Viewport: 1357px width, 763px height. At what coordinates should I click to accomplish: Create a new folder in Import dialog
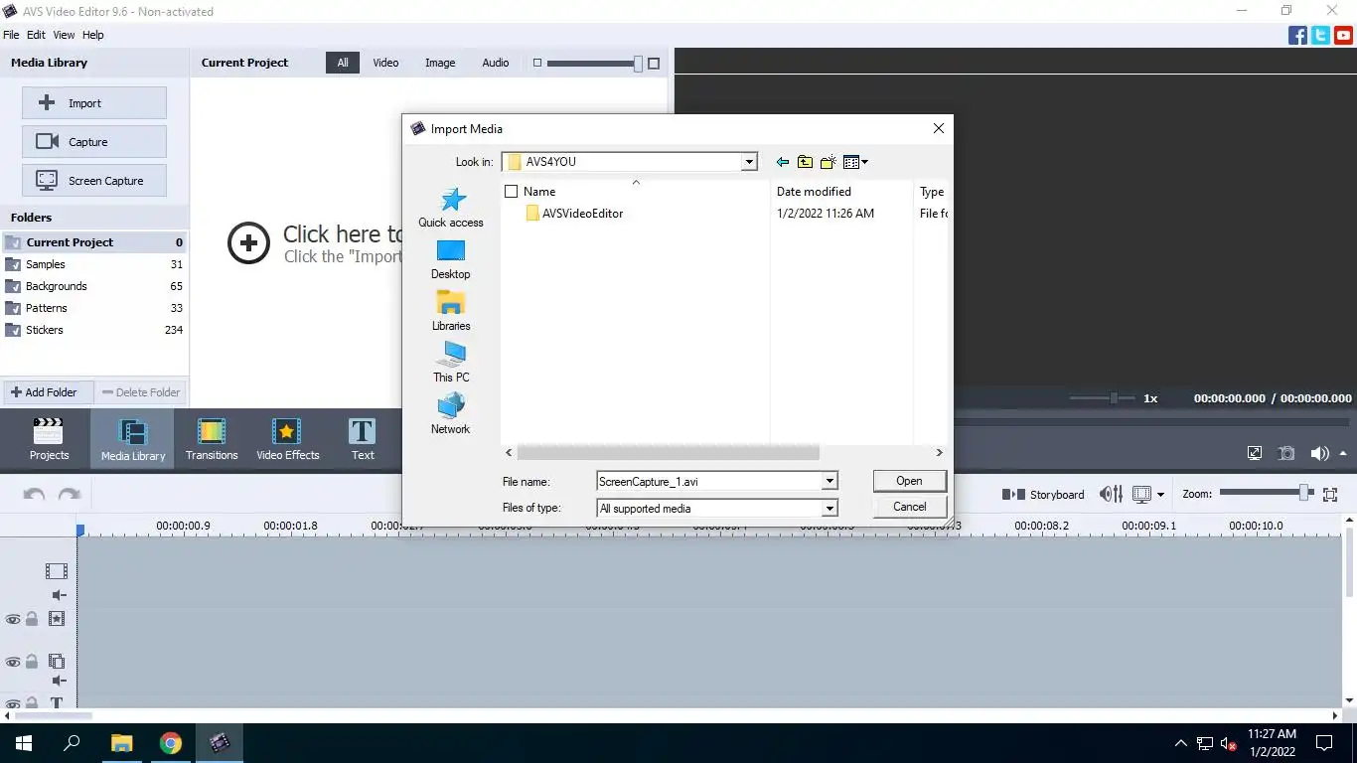828,162
